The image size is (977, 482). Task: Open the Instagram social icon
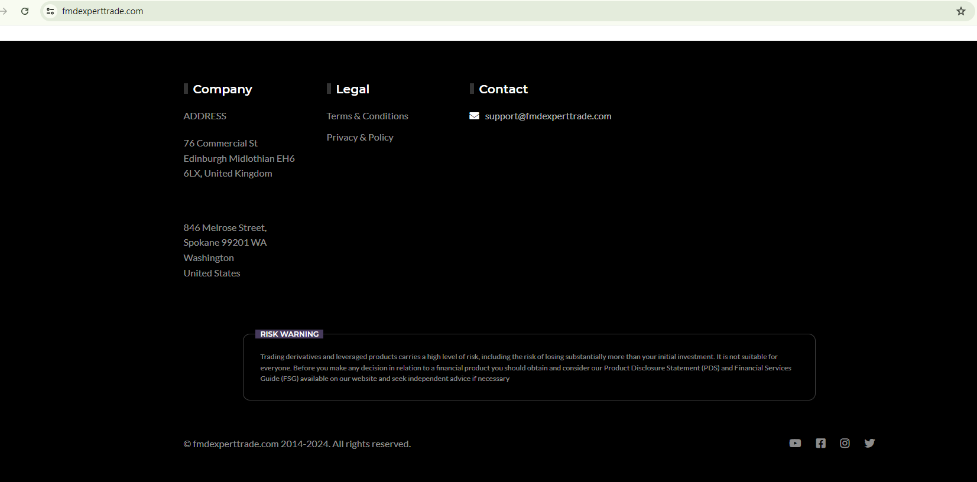click(845, 443)
